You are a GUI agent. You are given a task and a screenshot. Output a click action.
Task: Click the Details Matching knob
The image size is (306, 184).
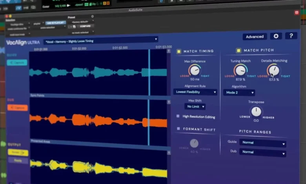(274, 70)
